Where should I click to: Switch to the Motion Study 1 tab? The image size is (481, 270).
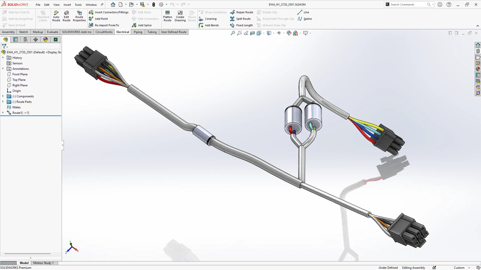(x=43, y=263)
